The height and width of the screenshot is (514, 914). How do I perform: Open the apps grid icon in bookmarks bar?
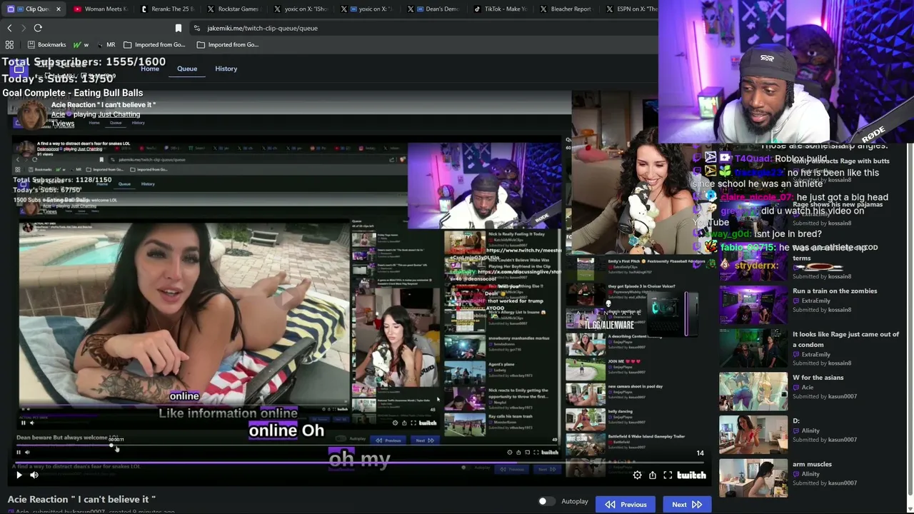pos(9,44)
